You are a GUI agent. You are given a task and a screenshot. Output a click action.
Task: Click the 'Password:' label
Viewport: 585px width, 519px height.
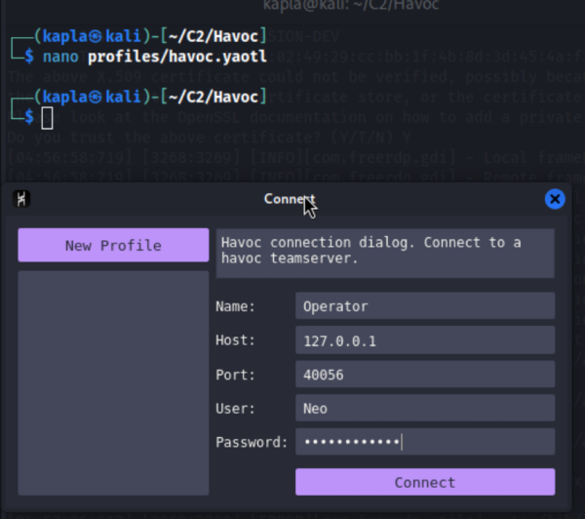tap(252, 442)
